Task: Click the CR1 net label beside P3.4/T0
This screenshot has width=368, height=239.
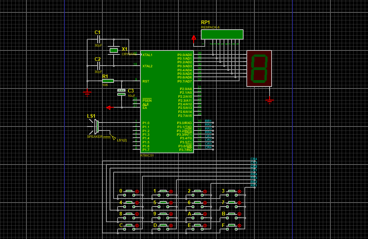Action: tap(208, 136)
